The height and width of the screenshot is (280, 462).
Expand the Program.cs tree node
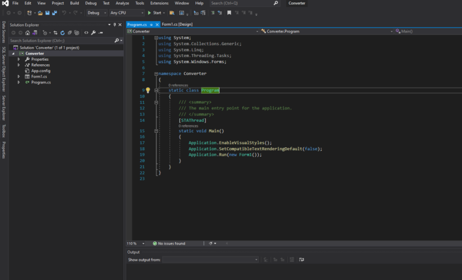(x=19, y=82)
